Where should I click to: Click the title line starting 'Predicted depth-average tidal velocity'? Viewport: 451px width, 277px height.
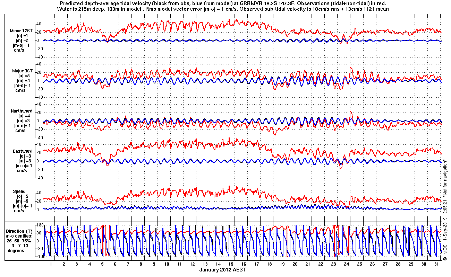pyautogui.click(x=223, y=3)
